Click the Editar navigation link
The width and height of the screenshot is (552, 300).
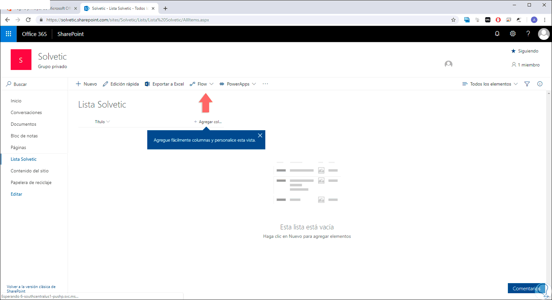16,194
